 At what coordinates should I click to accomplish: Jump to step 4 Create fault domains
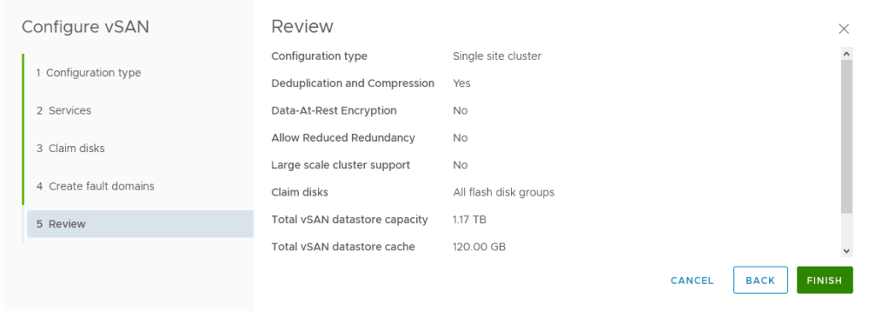click(96, 186)
